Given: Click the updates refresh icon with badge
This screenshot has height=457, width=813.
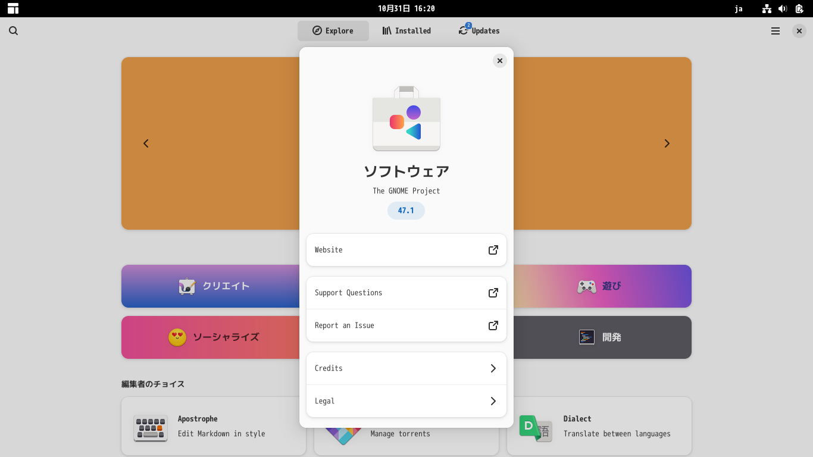Looking at the screenshot, I should click(x=464, y=30).
